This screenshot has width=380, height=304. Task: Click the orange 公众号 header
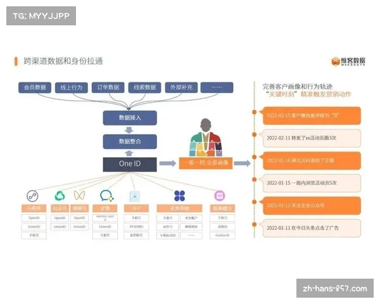(60, 208)
